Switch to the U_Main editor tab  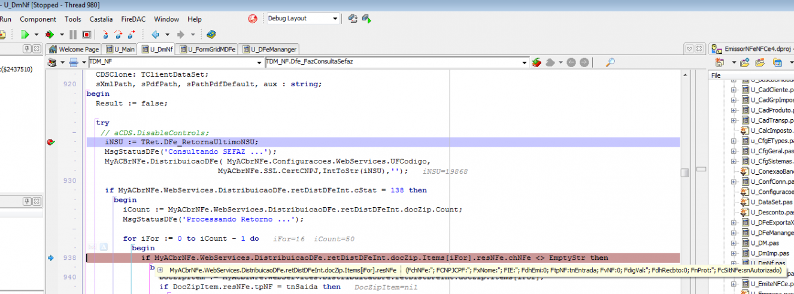point(119,49)
